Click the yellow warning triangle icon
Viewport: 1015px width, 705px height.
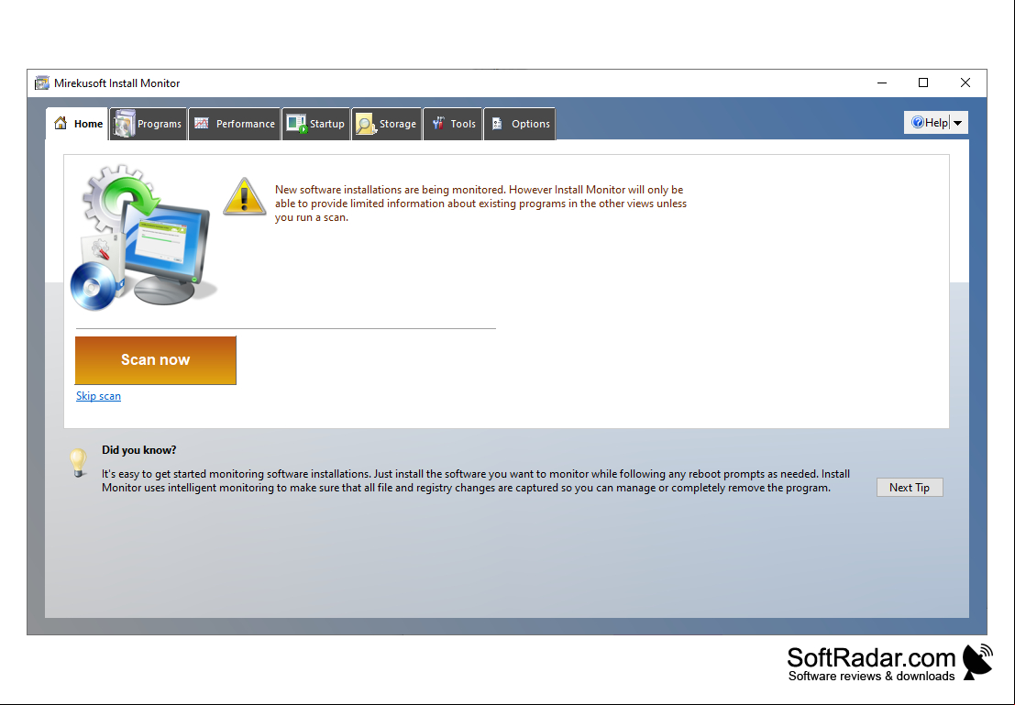pos(244,197)
